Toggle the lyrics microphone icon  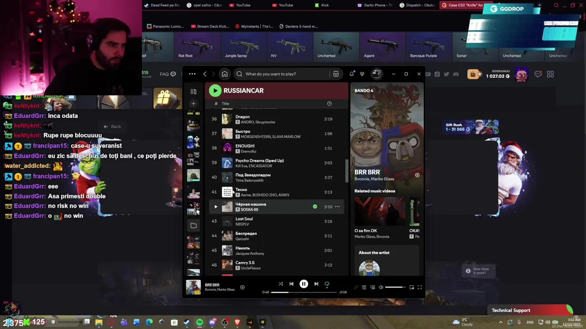pyautogui.click(x=356, y=287)
